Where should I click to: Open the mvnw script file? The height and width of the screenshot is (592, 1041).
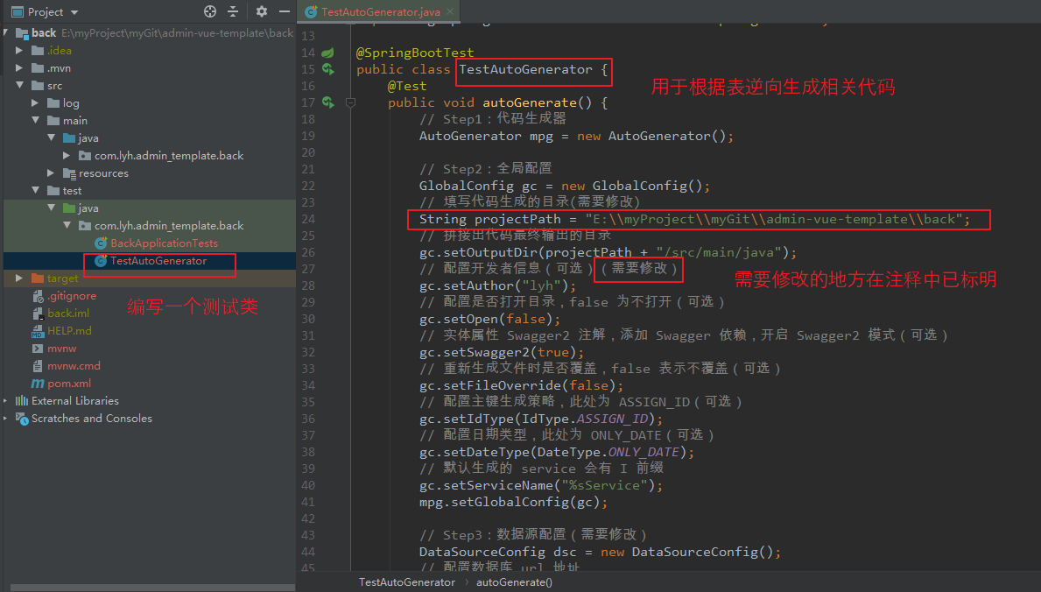62,349
